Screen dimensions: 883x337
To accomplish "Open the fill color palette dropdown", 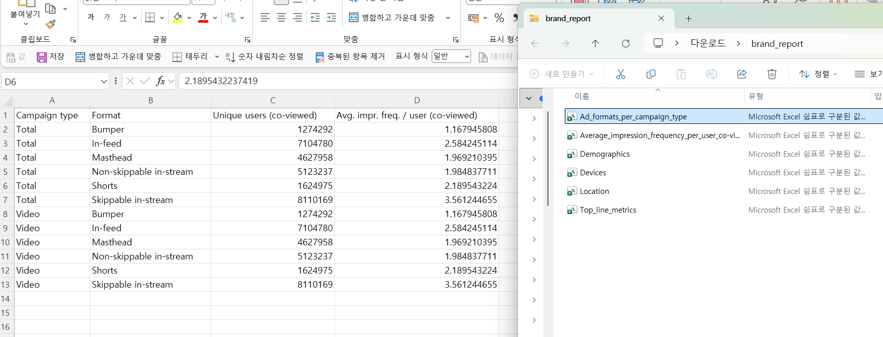I will 189,18.
